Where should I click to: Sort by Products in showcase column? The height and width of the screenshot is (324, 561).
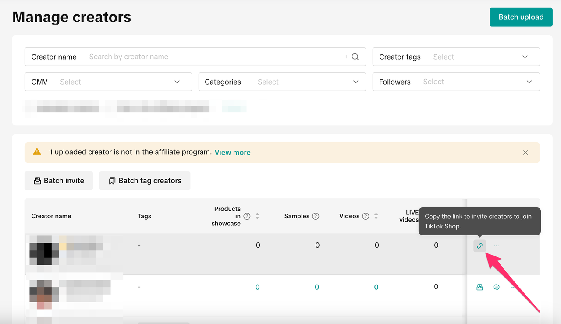(257, 216)
